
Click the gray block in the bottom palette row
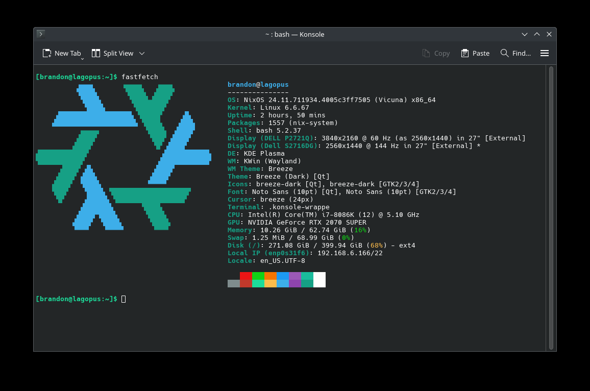pos(234,283)
